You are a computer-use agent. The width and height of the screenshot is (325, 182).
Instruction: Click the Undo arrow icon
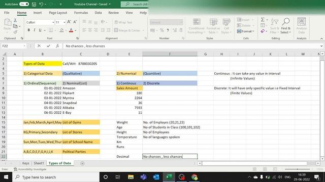tap(41, 5)
